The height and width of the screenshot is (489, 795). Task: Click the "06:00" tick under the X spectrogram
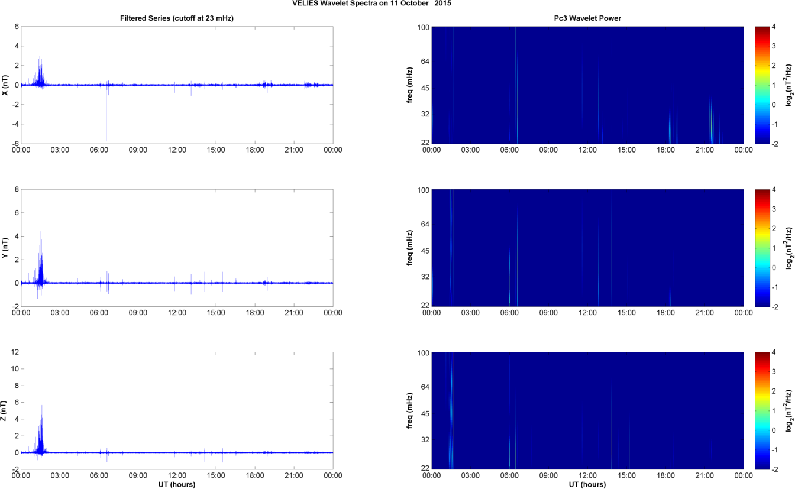(x=510, y=150)
